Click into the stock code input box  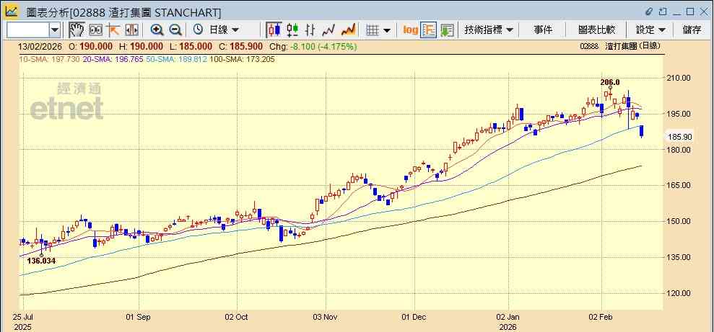pos(27,30)
